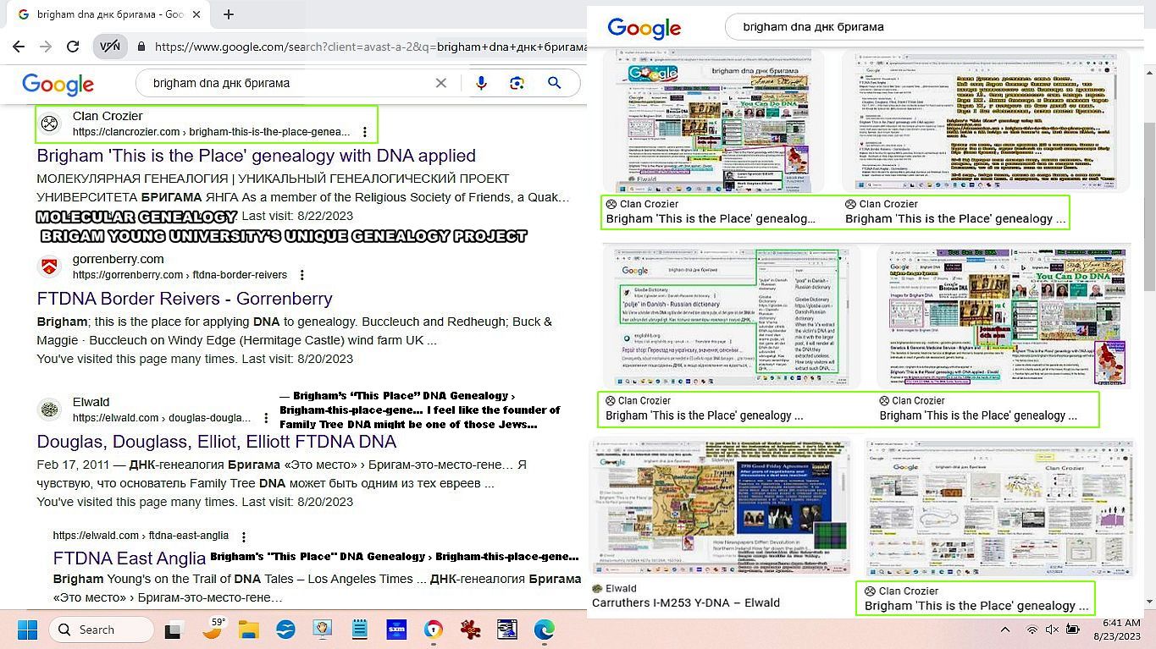Click the Elwald result favicon
Viewport: 1156px width, 649px height.
pyautogui.click(x=50, y=410)
